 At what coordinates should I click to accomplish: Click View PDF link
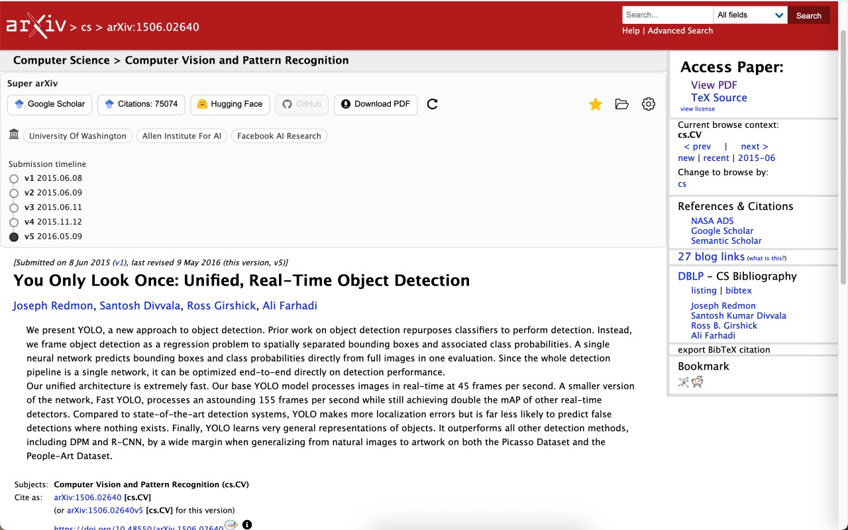714,85
